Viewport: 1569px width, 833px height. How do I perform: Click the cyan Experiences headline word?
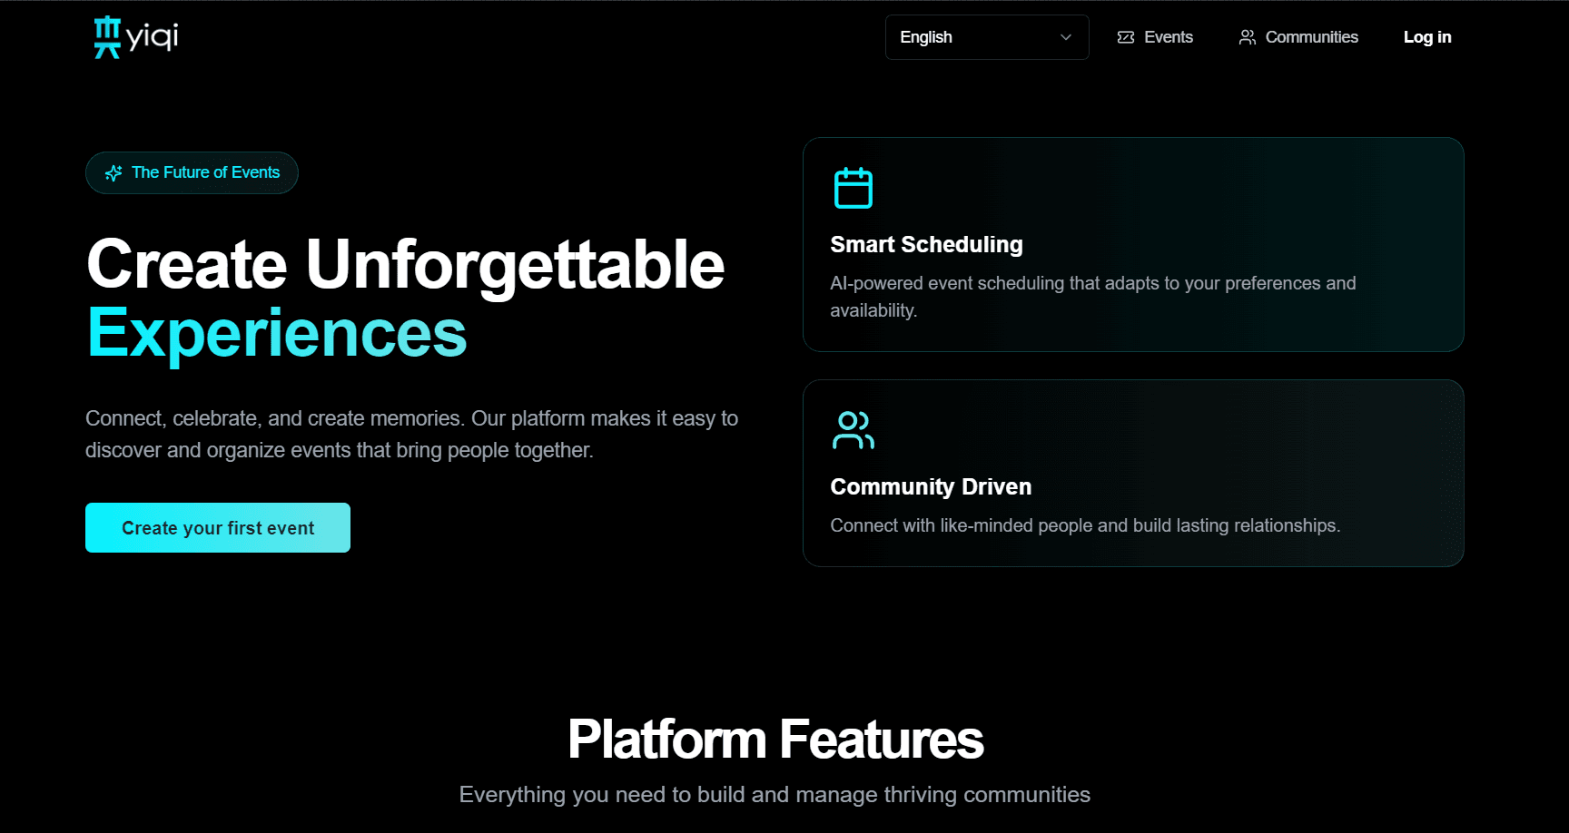[277, 334]
